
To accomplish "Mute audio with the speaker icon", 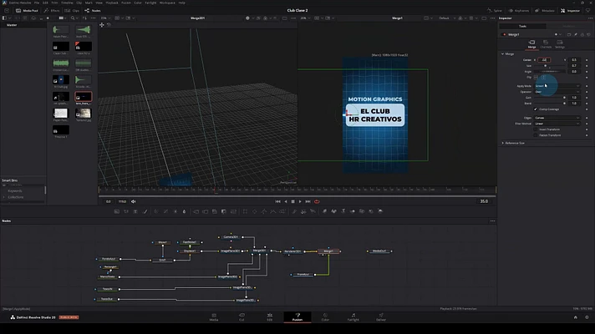I will (x=133, y=201).
